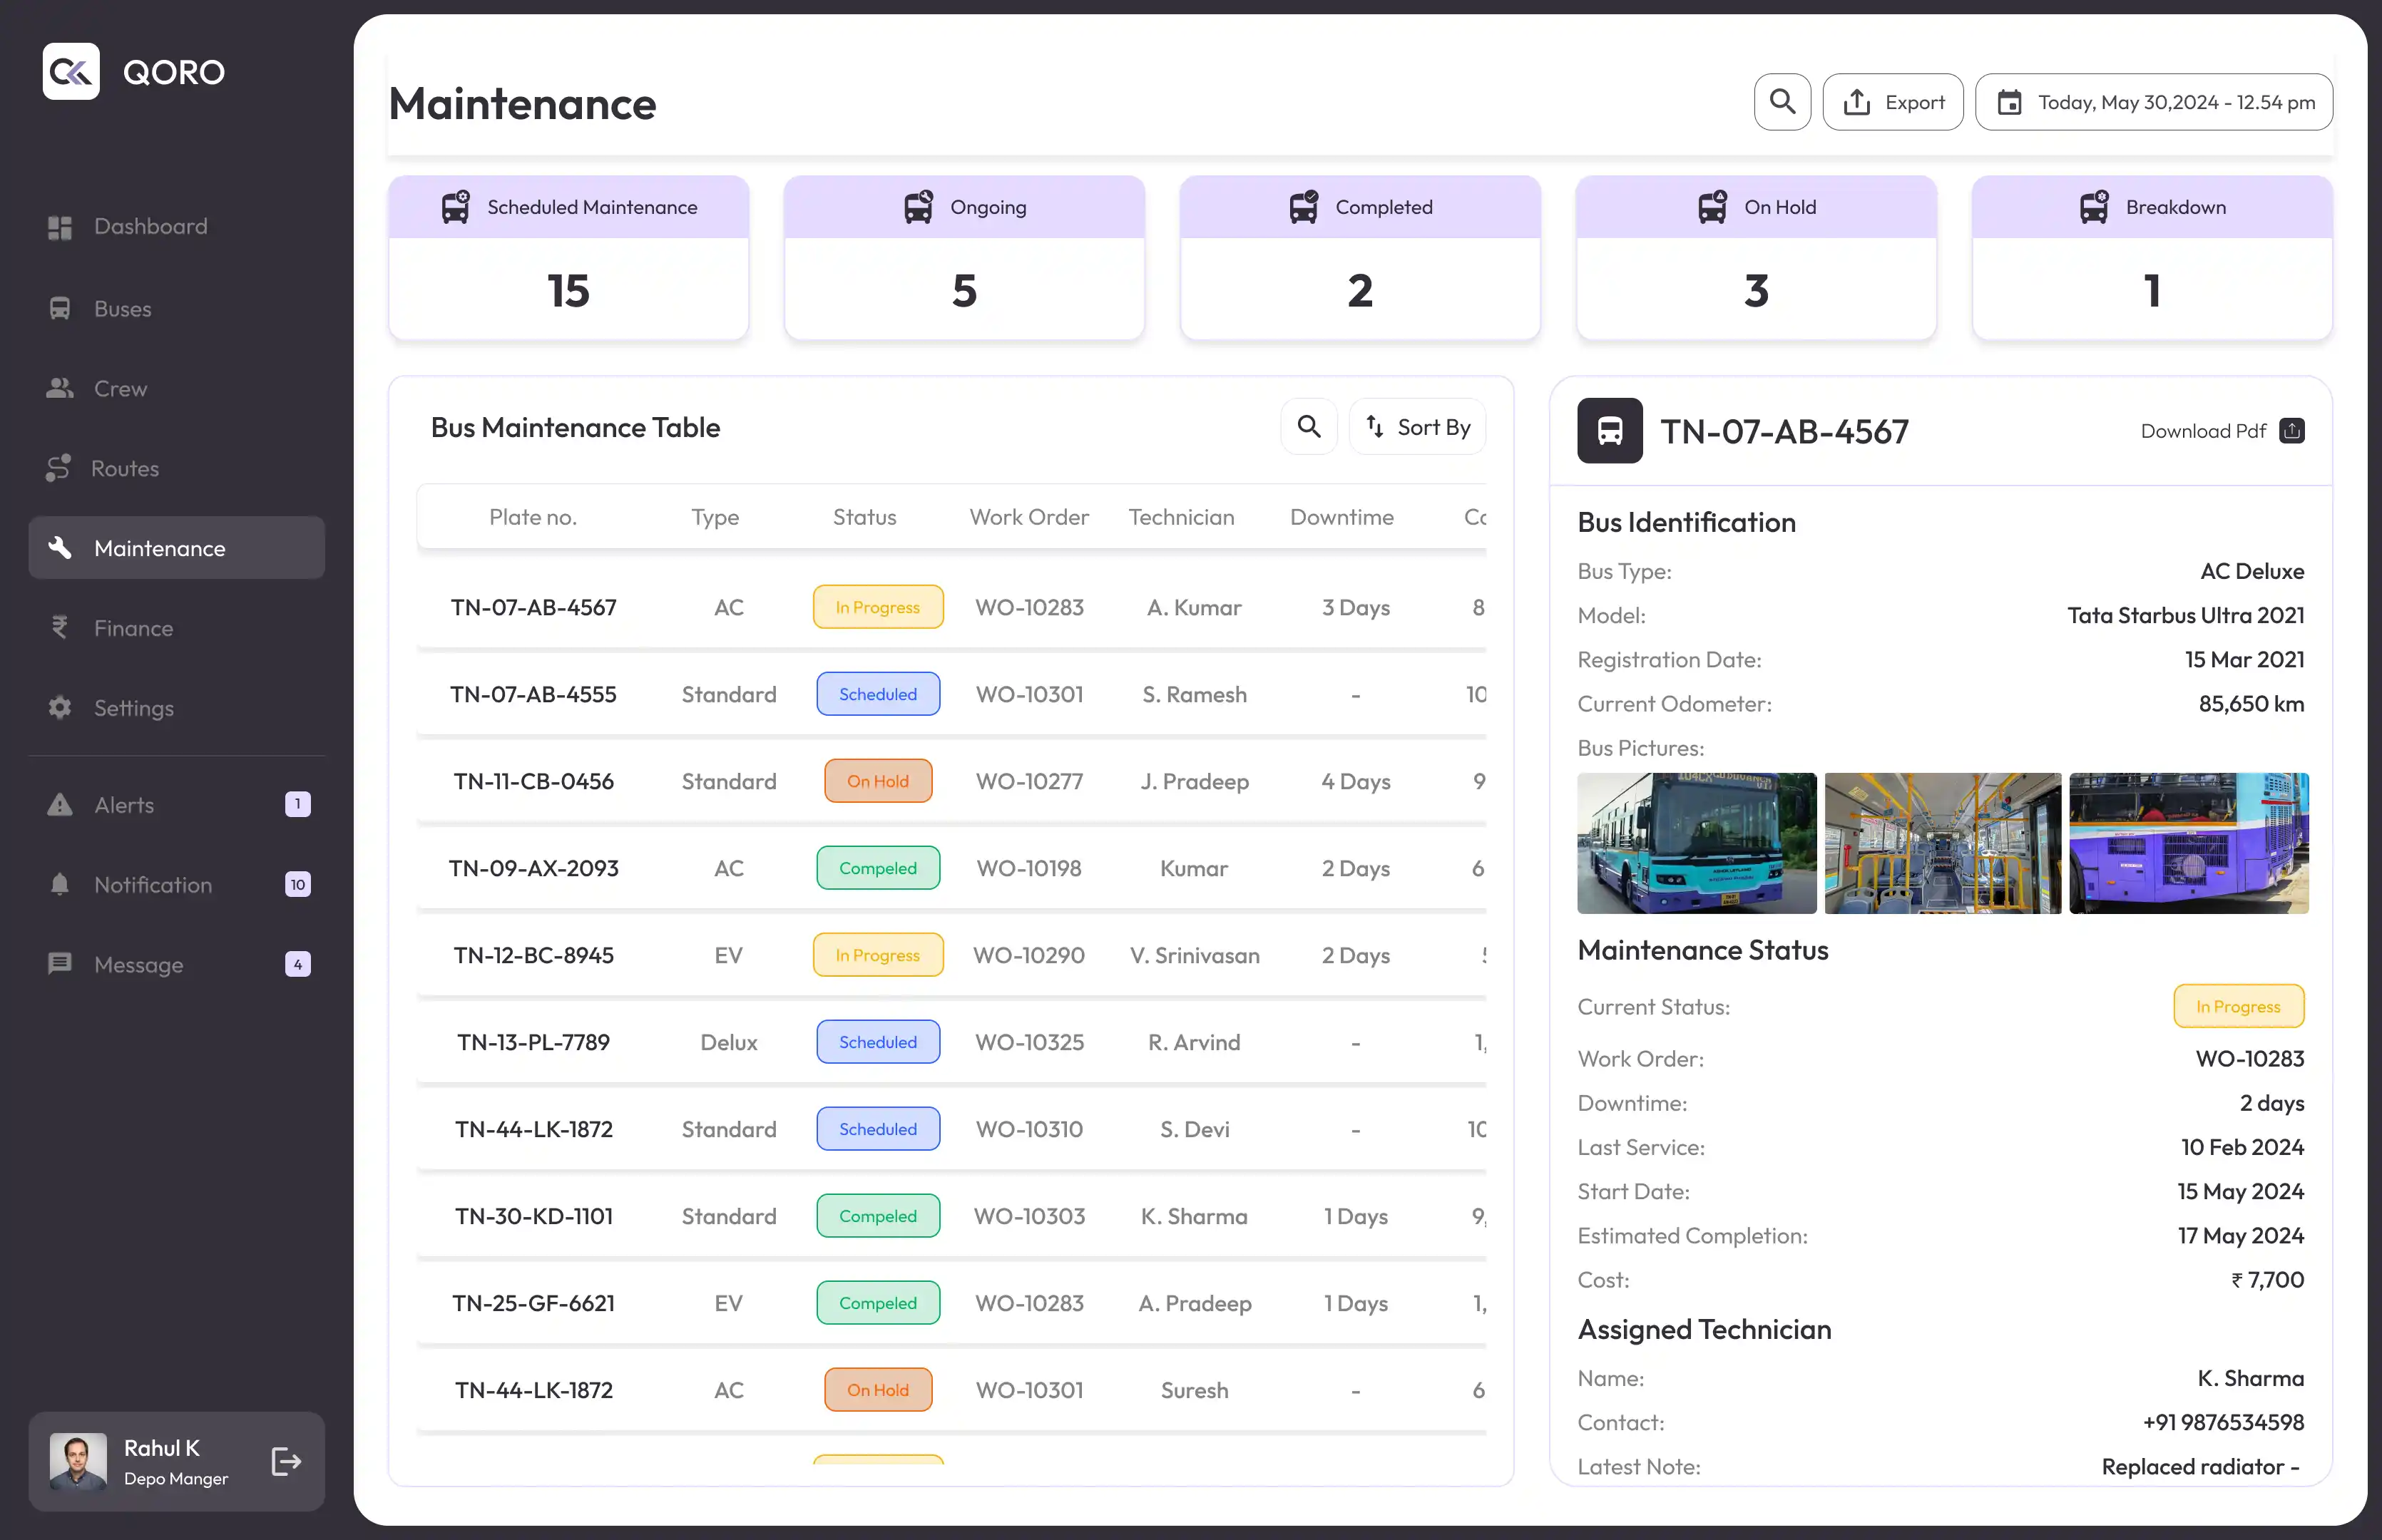Click the bus icon beside TN-07-AB-4567 title
The width and height of the screenshot is (2382, 1540).
[1609, 431]
